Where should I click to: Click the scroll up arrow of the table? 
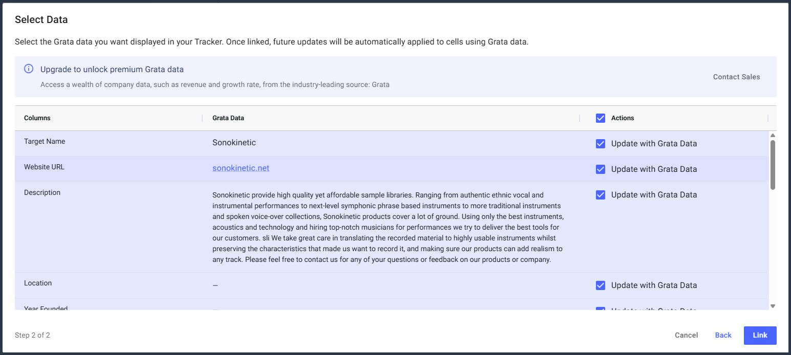click(773, 135)
